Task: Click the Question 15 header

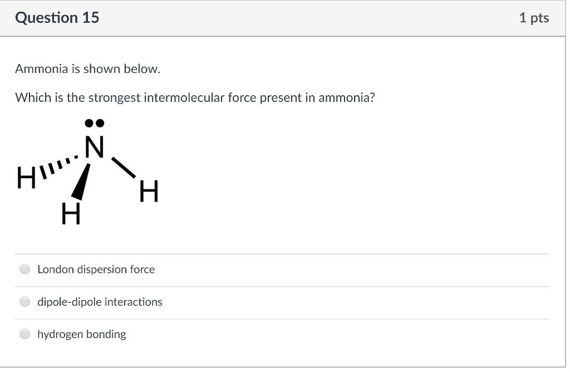Action: [x=57, y=17]
